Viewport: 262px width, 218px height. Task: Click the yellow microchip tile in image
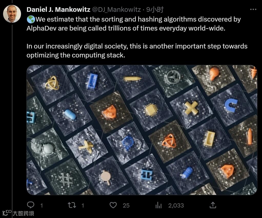coord(151,109)
